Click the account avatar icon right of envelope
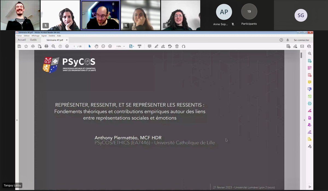This screenshot has width=328, height=191. 309,46
